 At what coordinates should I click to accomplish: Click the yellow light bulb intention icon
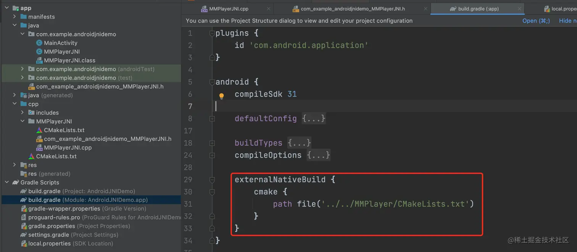click(221, 96)
